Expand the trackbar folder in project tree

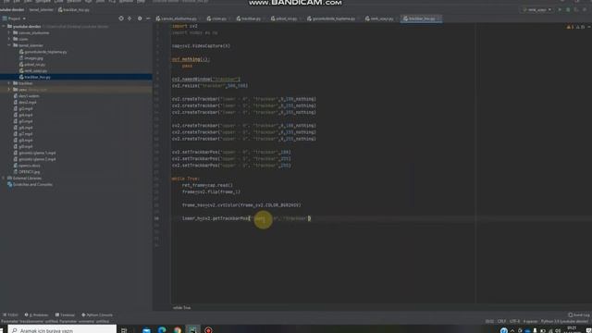click(9, 83)
